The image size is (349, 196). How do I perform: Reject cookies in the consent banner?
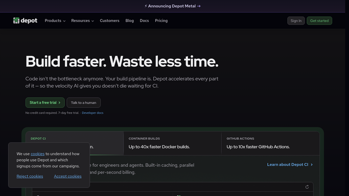30,176
